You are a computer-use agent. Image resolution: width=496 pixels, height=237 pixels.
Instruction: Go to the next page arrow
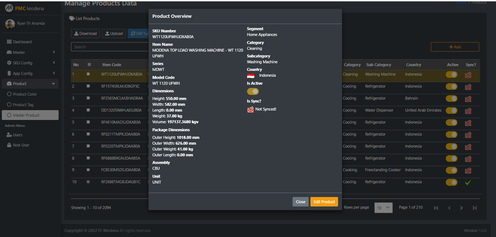click(461, 208)
